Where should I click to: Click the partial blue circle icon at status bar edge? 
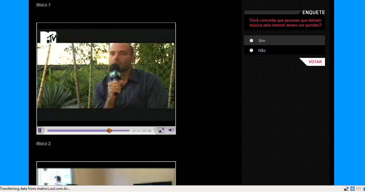[364, 189]
